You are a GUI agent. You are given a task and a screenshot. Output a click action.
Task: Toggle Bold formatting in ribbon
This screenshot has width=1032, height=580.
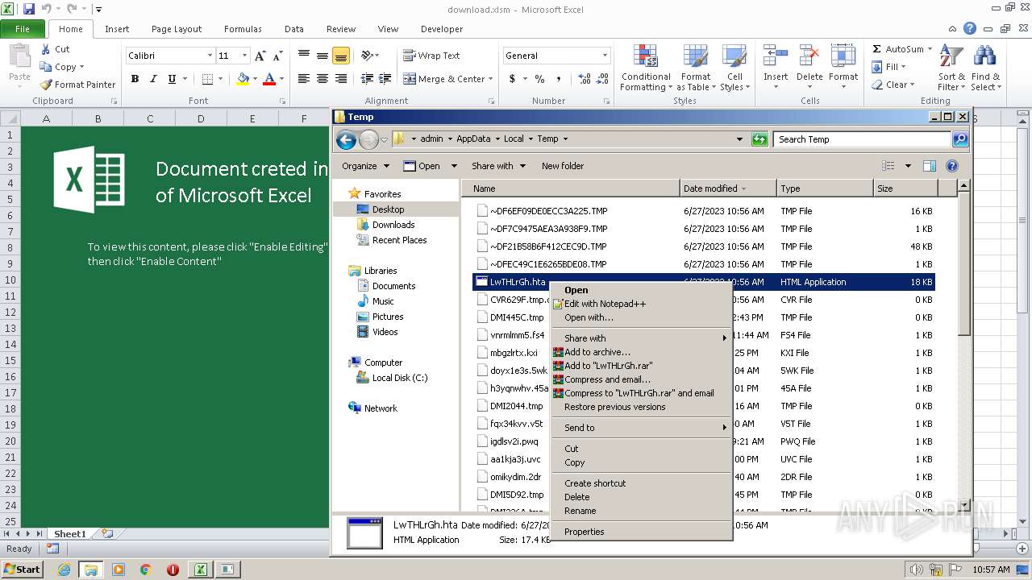click(x=135, y=79)
